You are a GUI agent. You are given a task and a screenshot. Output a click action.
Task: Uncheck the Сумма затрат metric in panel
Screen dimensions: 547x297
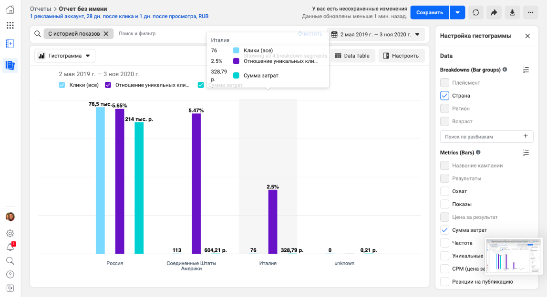tap(444, 230)
